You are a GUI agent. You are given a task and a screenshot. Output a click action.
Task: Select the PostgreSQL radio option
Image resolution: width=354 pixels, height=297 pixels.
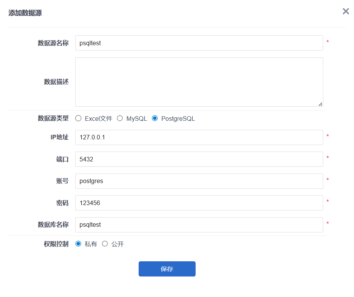pos(155,118)
